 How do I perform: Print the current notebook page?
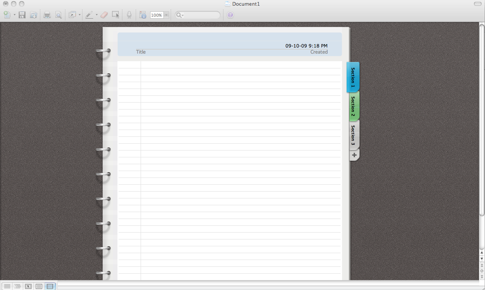tap(47, 15)
